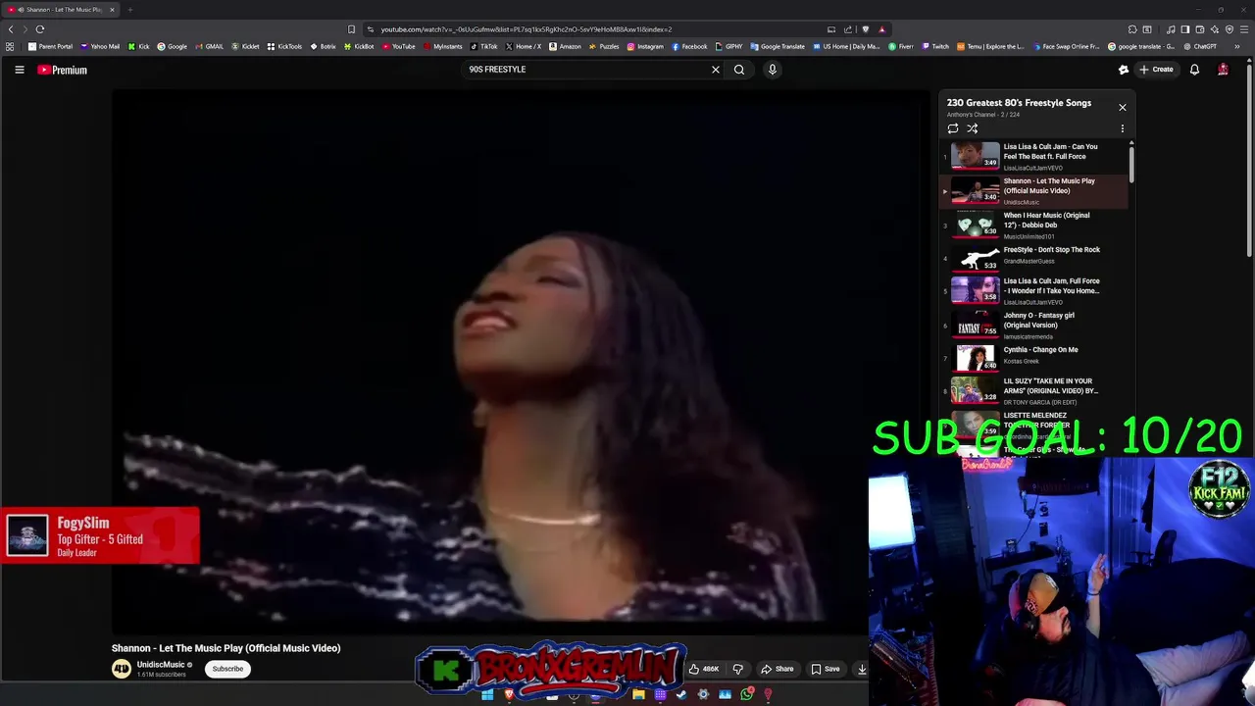1255x706 pixels.
Task: Open YouTube notifications bell
Action: coord(1194,70)
